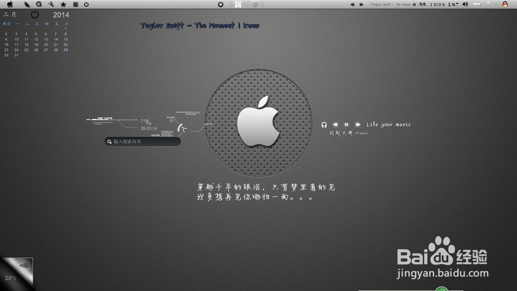Click the magnifier icon inside search box
The height and width of the screenshot is (291, 517).
pos(109,141)
